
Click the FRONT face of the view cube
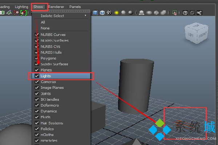pos(202,35)
